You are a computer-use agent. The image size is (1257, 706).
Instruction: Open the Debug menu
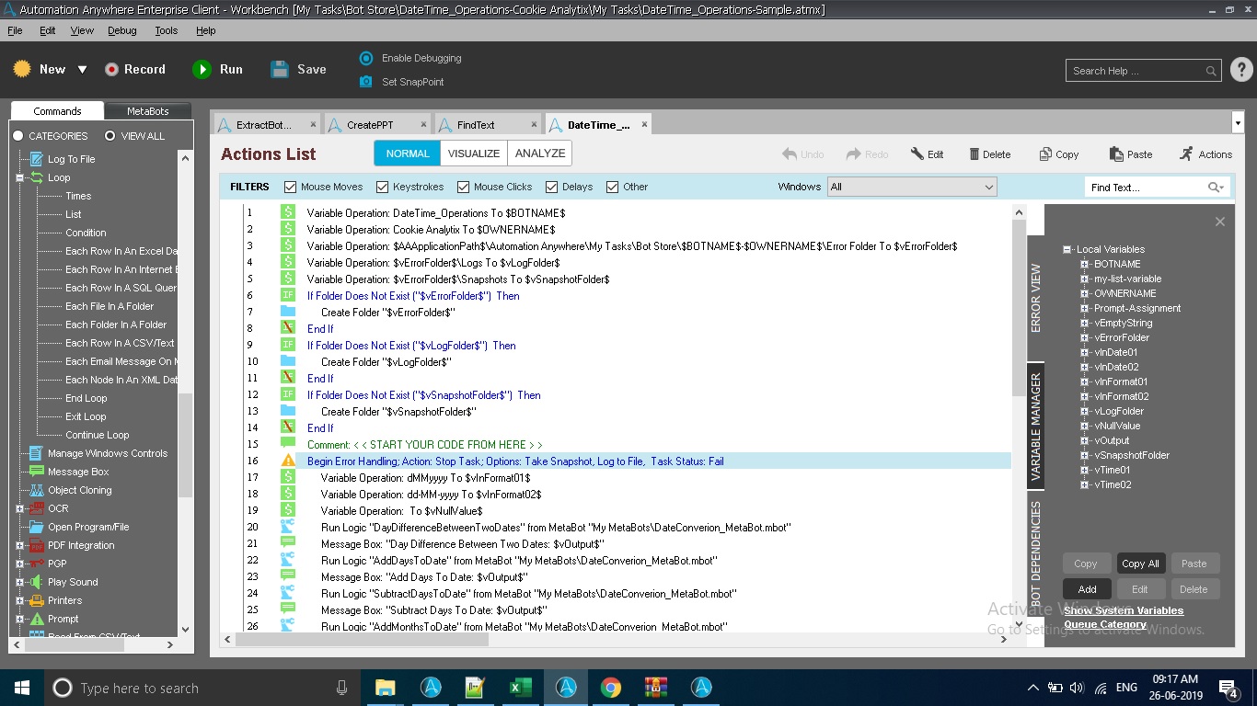click(x=121, y=30)
